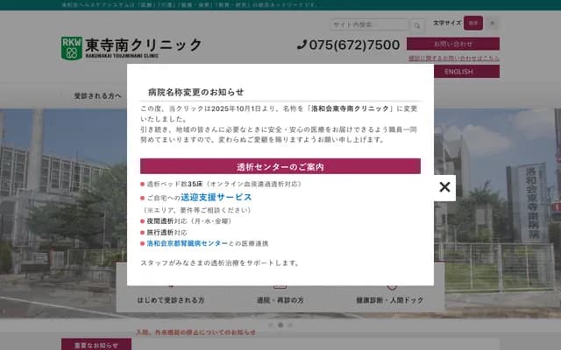
Task: Jump to the third carousel slide dot
Action: pyautogui.click(x=291, y=325)
